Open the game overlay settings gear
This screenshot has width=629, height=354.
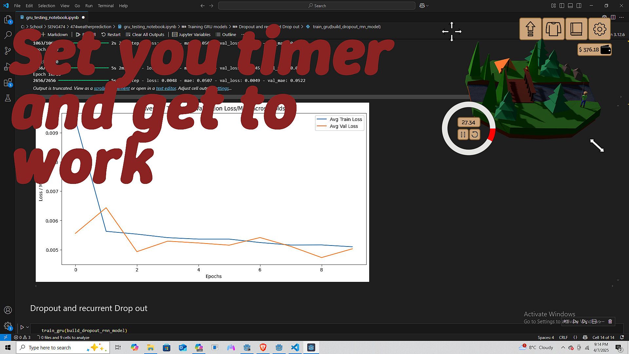click(x=599, y=29)
